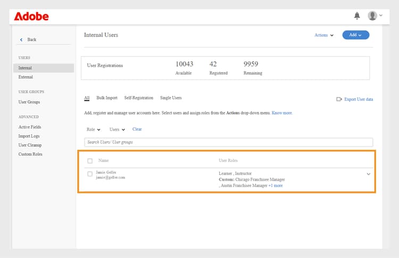Click the +1 more roles link
This screenshot has width=399, height=258.
click(x=275, y=186)
